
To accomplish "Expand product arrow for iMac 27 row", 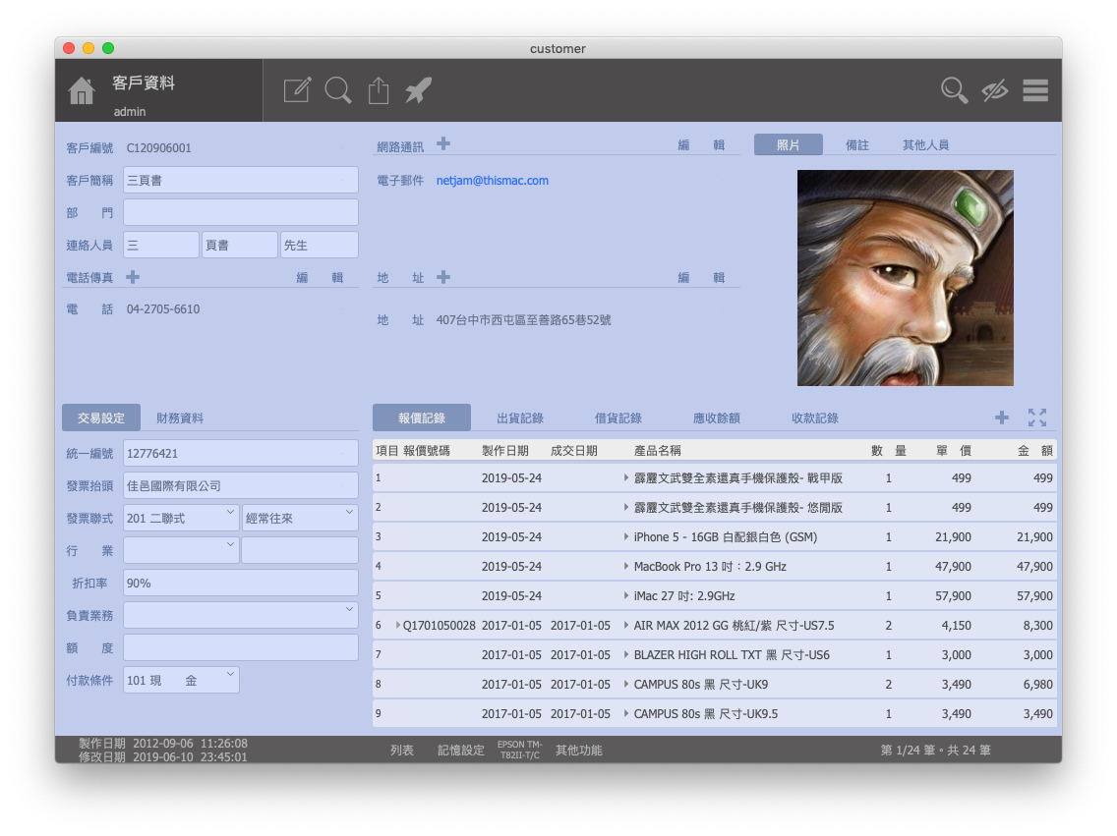I will tap(625, 595).
